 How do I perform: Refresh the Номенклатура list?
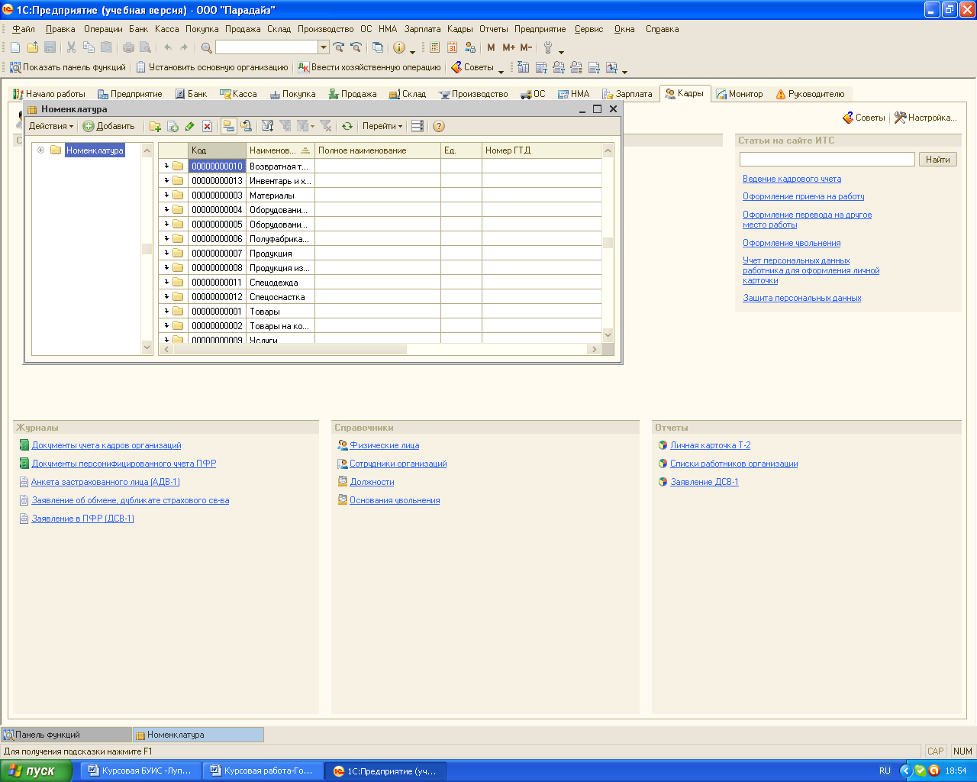tap(347, 127)
